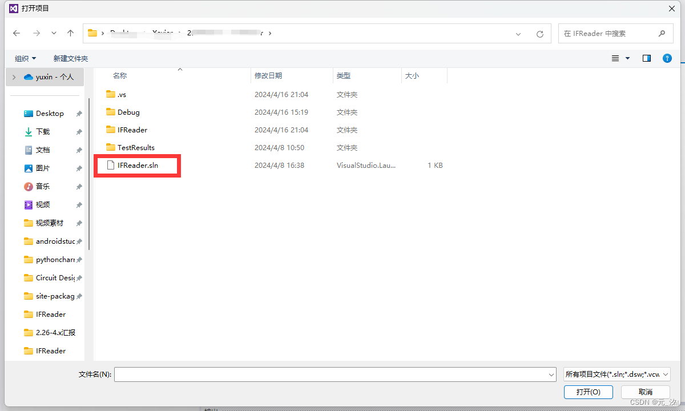Open the file type filter showing 所有项目文件
Image resolution: width=685 pixels, height=411 pixels.
pyautogui.click(x=615, y=374)
